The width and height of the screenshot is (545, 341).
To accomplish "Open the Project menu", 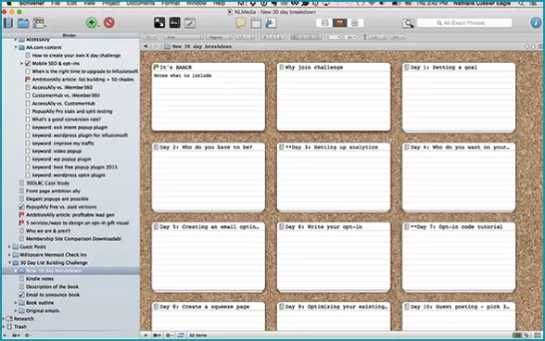I will 111,3.
